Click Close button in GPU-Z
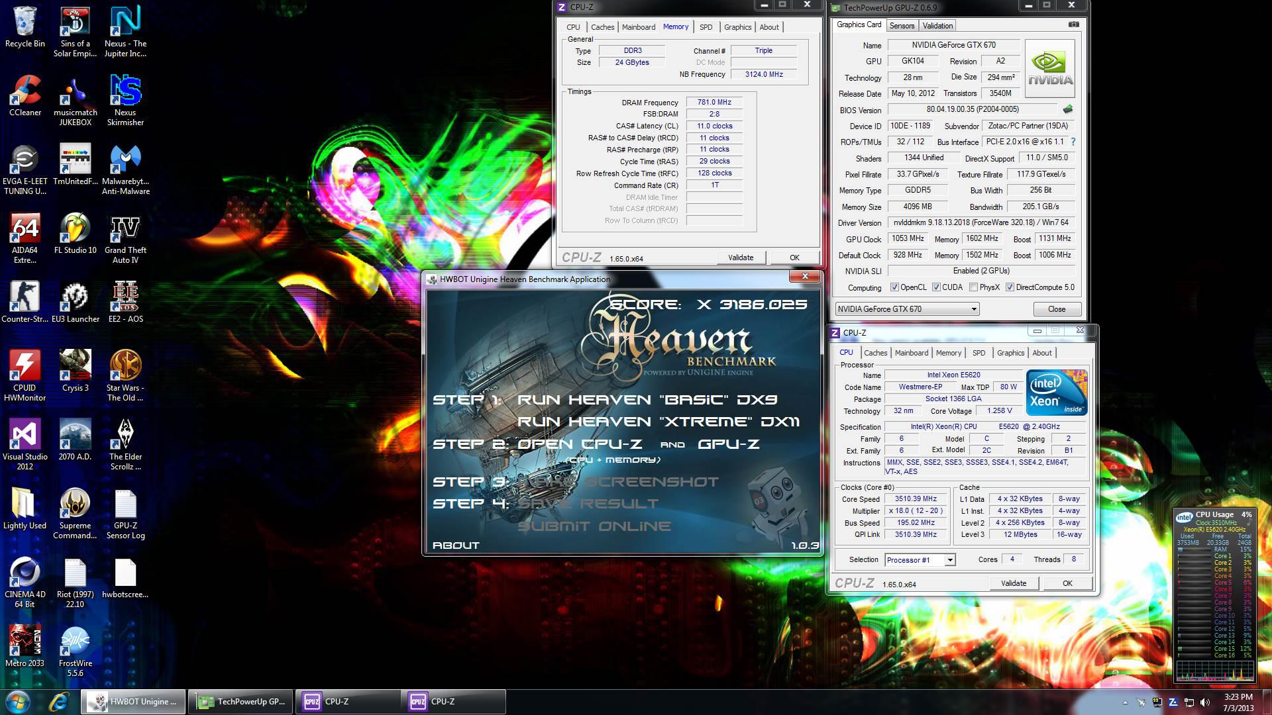Image resolution: width=1272 pixels, height=715 pixels. point(1057,309)
